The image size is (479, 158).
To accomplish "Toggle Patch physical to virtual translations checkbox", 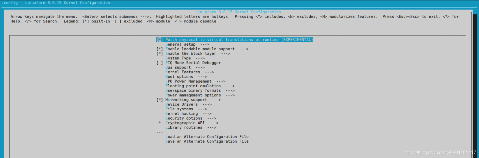I will click(160, 40).
